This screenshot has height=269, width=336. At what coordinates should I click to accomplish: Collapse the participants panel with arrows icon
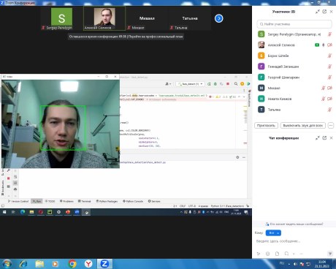click(317, 12)
